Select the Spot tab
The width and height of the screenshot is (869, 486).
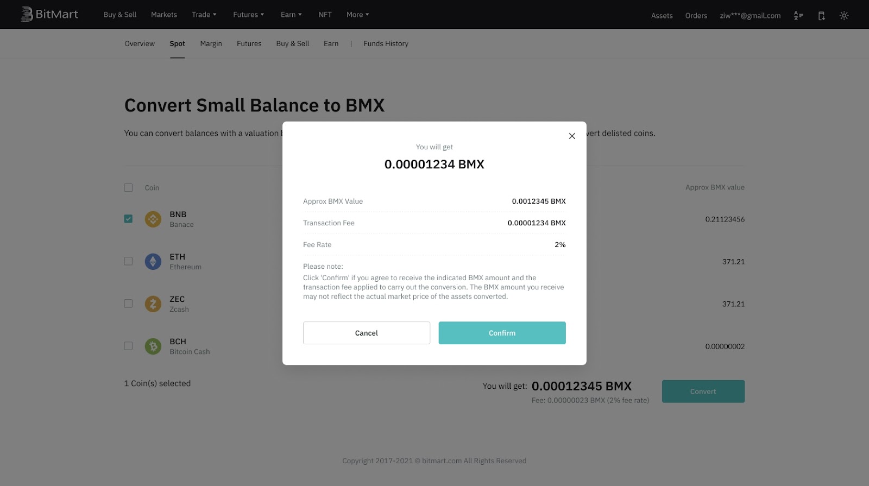pyautogui.click(x=177, y=43)
